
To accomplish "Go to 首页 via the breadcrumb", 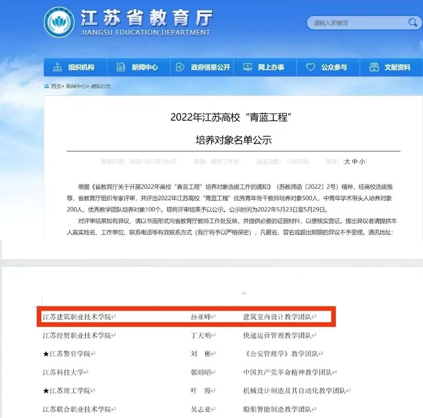I will click(56, 86).
